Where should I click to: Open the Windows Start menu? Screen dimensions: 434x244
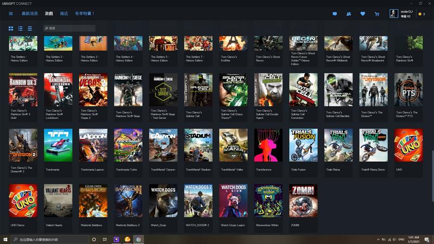coord(5,239)
